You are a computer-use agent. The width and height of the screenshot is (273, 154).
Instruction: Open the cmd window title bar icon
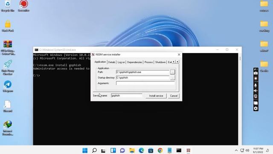36,50
